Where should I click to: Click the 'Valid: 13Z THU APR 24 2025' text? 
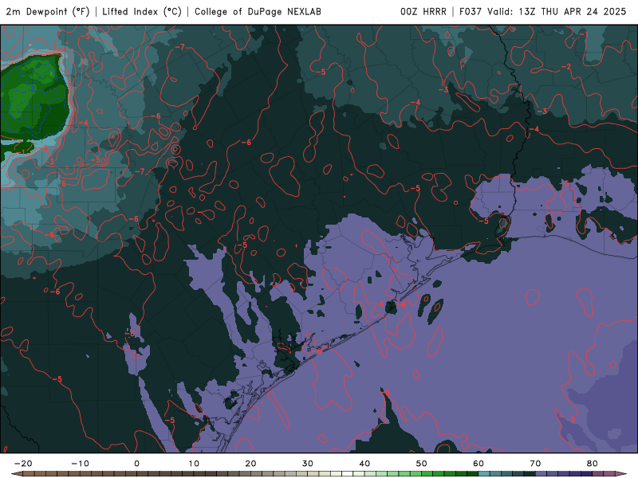tap(557, 12)
